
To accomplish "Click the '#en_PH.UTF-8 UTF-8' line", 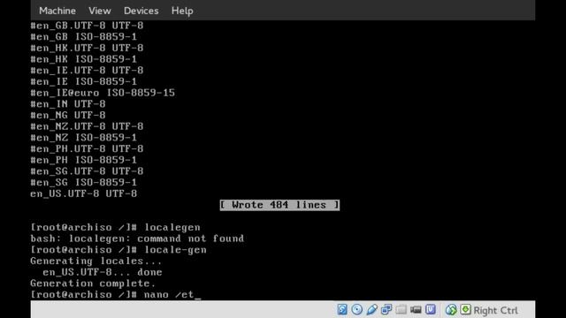I will (87, 148).
